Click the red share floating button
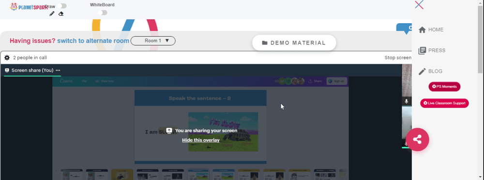 [x=417, y=139]
